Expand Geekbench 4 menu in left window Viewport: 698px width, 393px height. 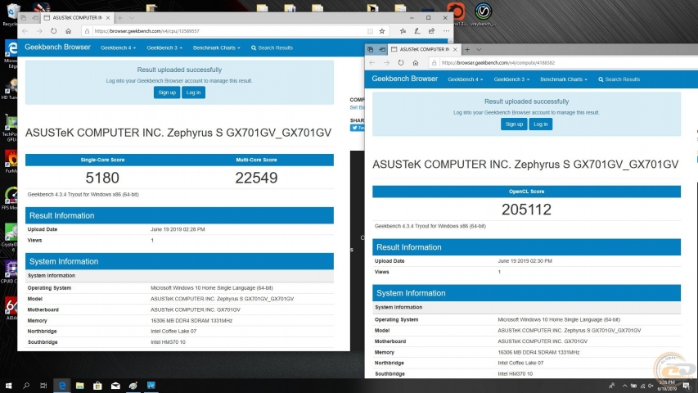118,47
